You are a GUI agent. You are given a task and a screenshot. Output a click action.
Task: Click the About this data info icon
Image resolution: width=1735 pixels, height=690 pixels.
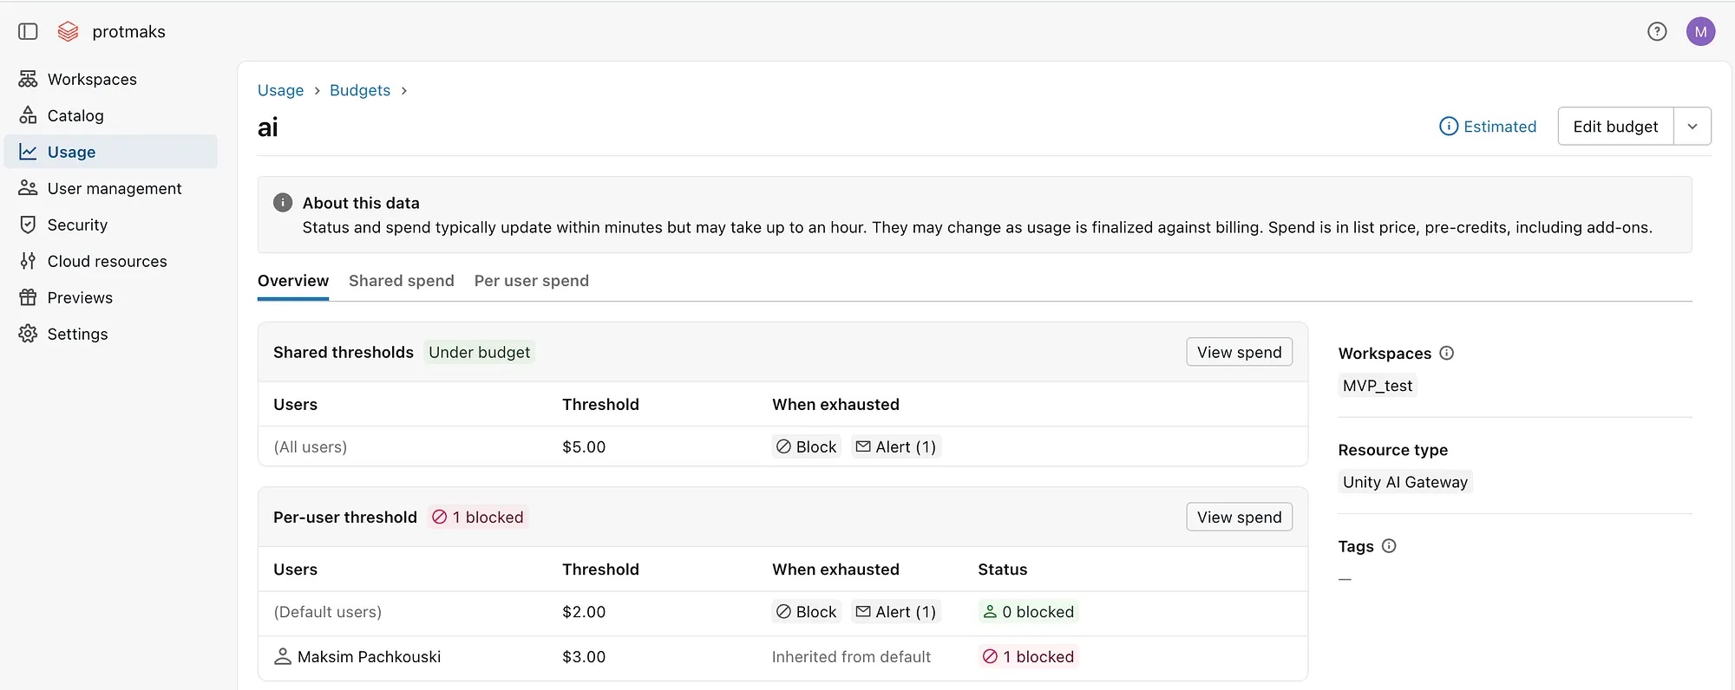click(x=283, y=202)
